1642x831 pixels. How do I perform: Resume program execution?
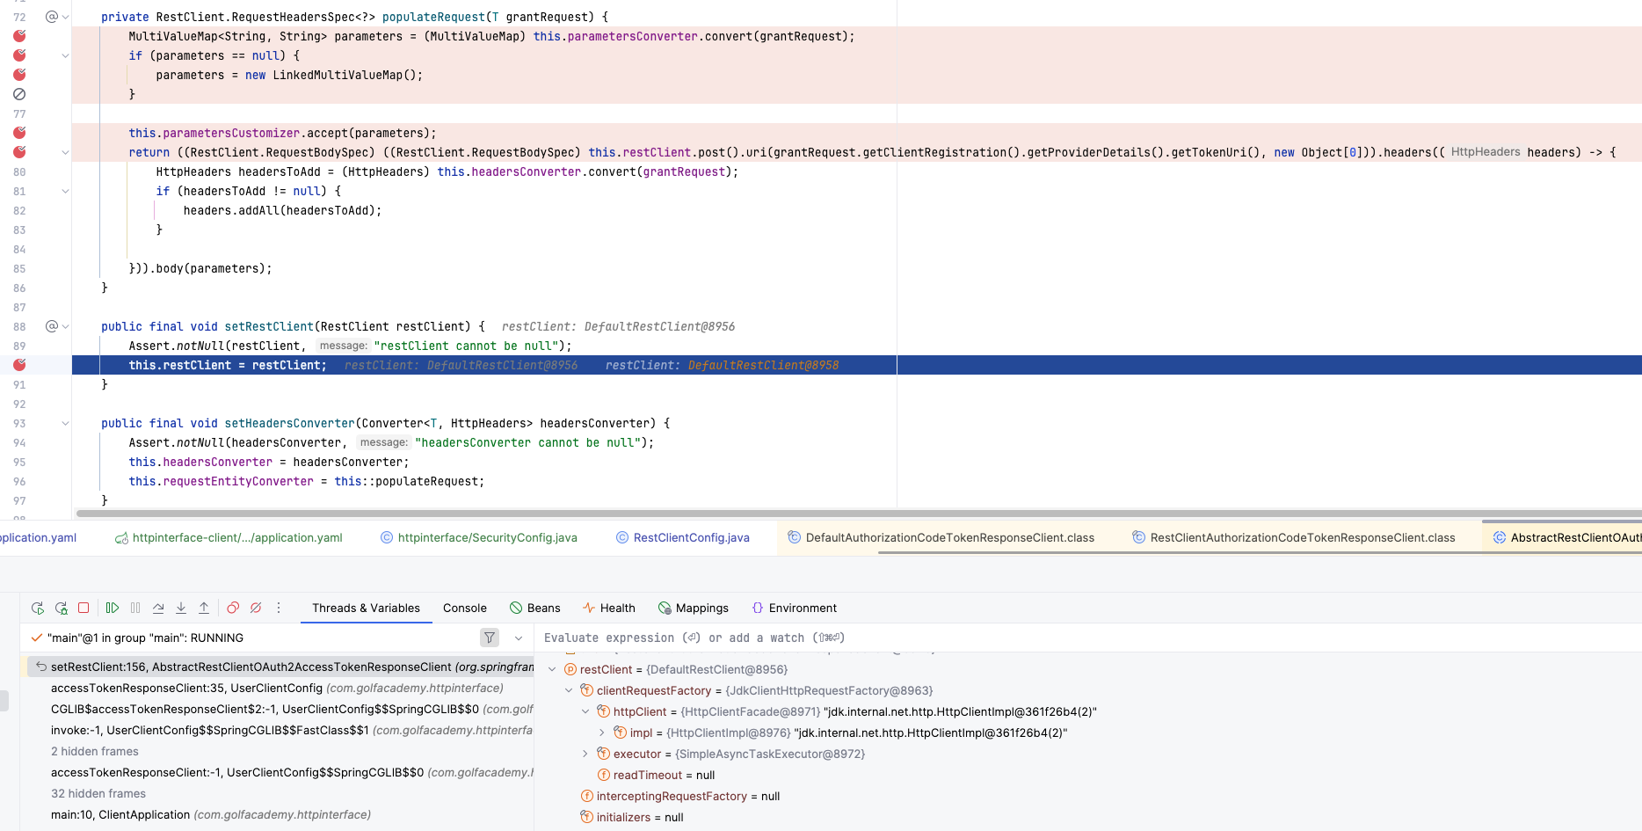pos(113,608)
